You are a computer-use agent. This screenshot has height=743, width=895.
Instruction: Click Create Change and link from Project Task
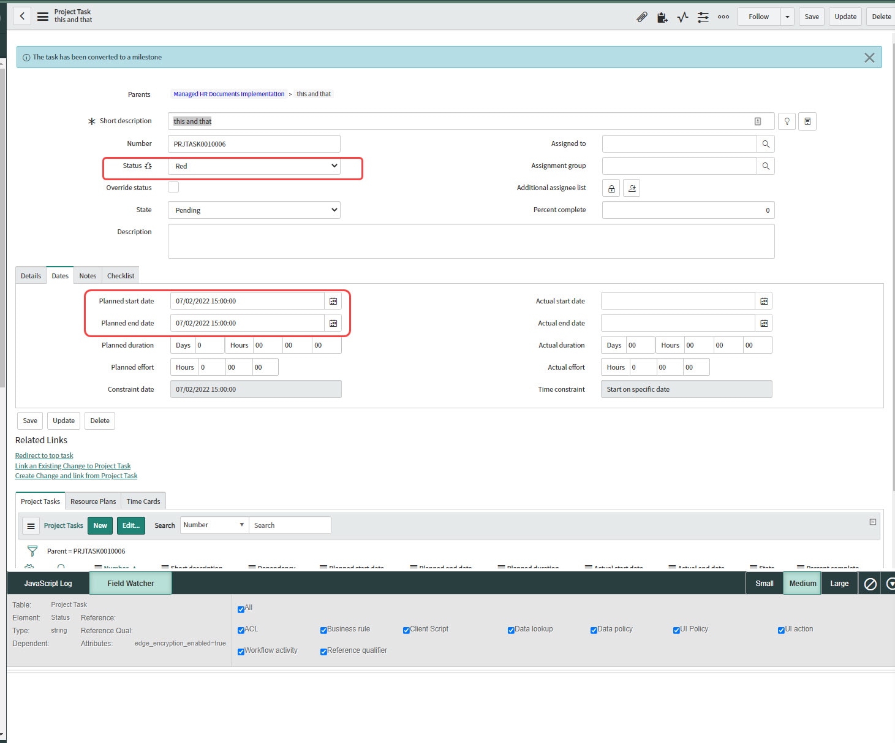[x=76, y=476]
